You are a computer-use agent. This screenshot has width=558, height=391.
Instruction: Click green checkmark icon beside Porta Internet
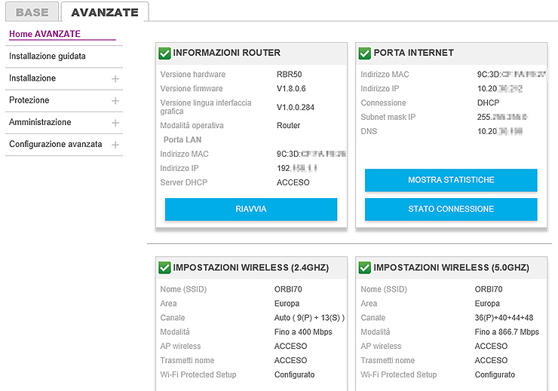pos(365,53)
